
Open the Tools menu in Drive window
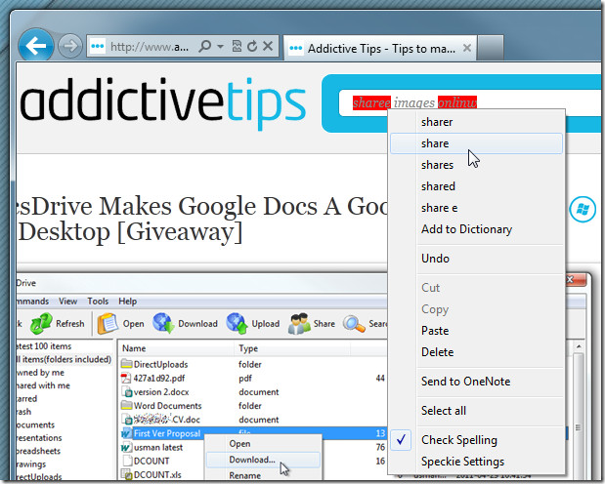(x=98, y=302)
